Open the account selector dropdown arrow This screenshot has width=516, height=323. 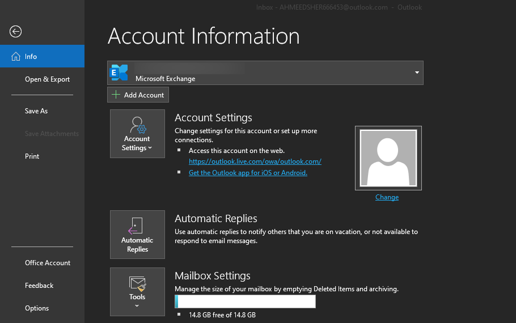tap(417, 73)
